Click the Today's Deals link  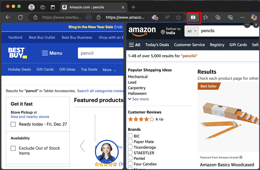point(157,45)
